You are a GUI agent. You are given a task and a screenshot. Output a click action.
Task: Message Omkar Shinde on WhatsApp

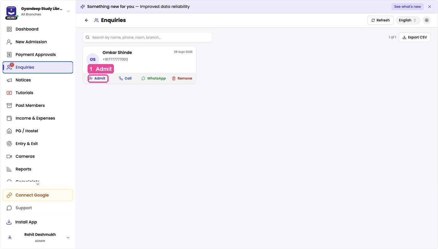coord(154,78)
